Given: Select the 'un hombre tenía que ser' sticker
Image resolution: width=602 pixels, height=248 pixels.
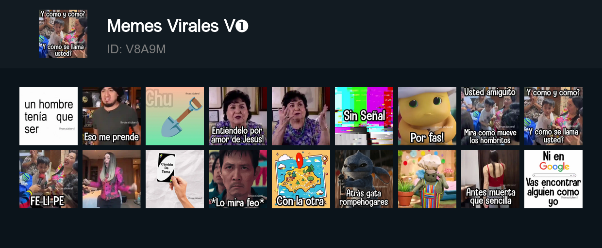Looking at the screenshot, I should (49, 116).
